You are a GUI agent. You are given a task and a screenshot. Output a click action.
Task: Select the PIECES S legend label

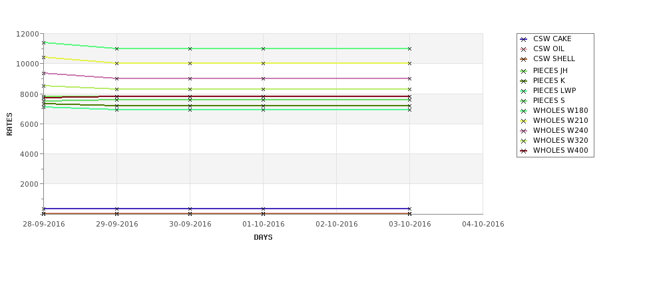[549, 100]
